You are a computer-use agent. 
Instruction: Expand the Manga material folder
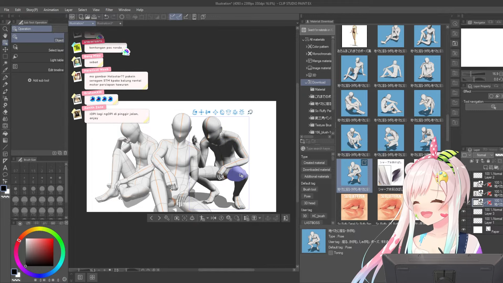click(307, 61)
